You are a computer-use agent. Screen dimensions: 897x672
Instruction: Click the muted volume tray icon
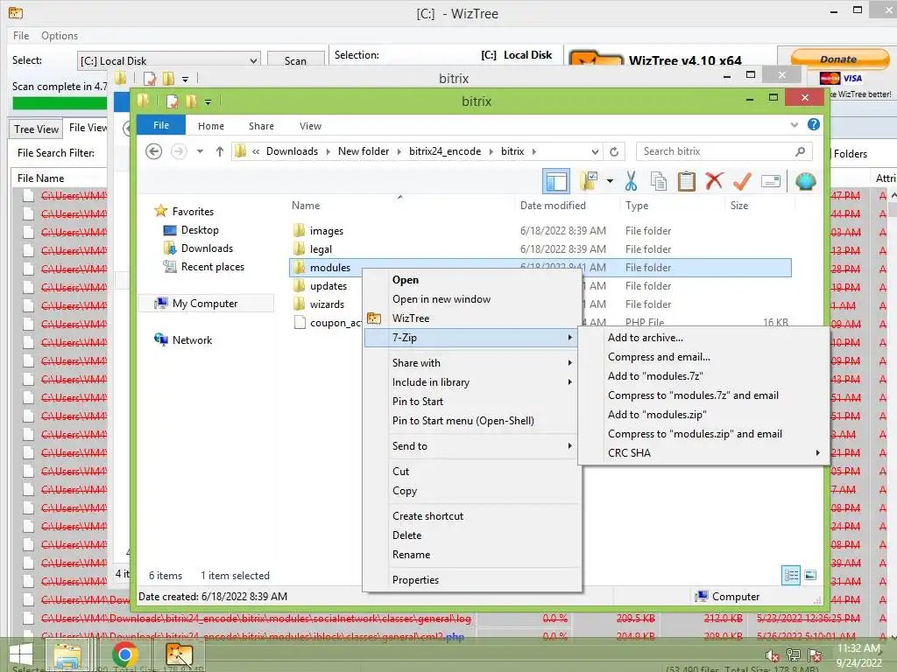773,655
